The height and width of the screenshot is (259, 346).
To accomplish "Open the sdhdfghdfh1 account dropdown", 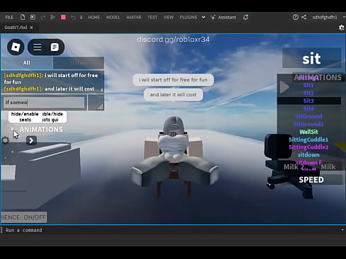I will click(x=328, y=17).
